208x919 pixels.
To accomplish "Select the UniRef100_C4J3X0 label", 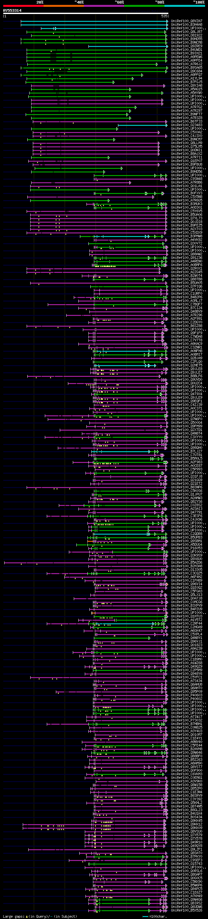I will pos(186,136).
